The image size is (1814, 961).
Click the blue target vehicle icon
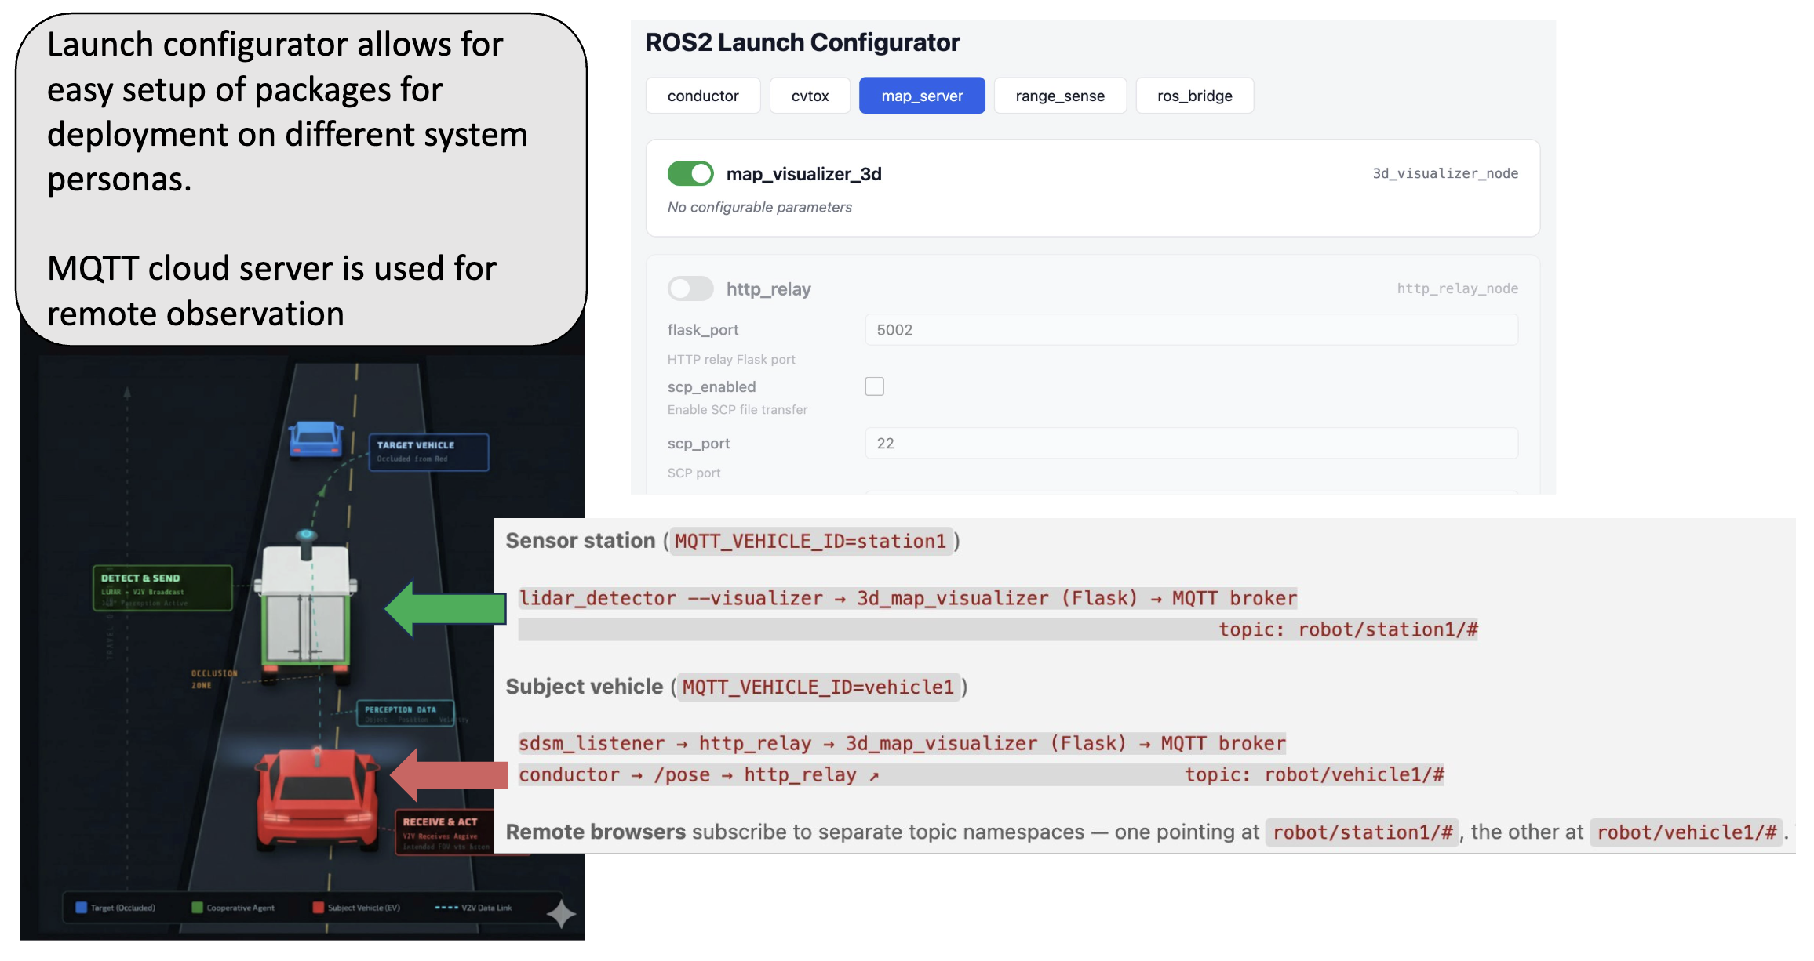tap(315, 439)
